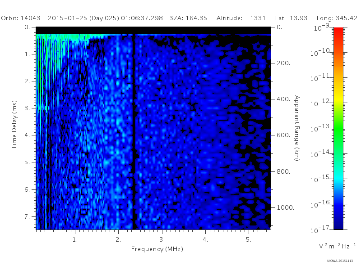Click the 'Time Delay (ms)' axis label
This screenshot has width=361, height=270.
click(14, 125)
